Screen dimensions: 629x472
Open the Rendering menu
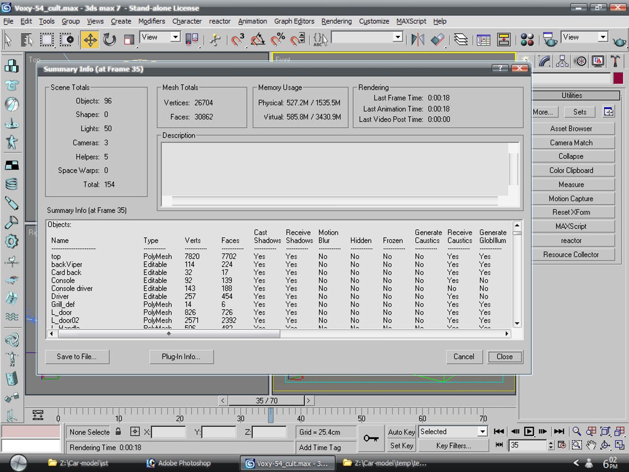click(336, 21)
